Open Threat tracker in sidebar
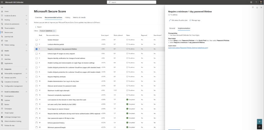Image resolution: width=264 pixels, height=130 pixels. click(x=9, y=113)
